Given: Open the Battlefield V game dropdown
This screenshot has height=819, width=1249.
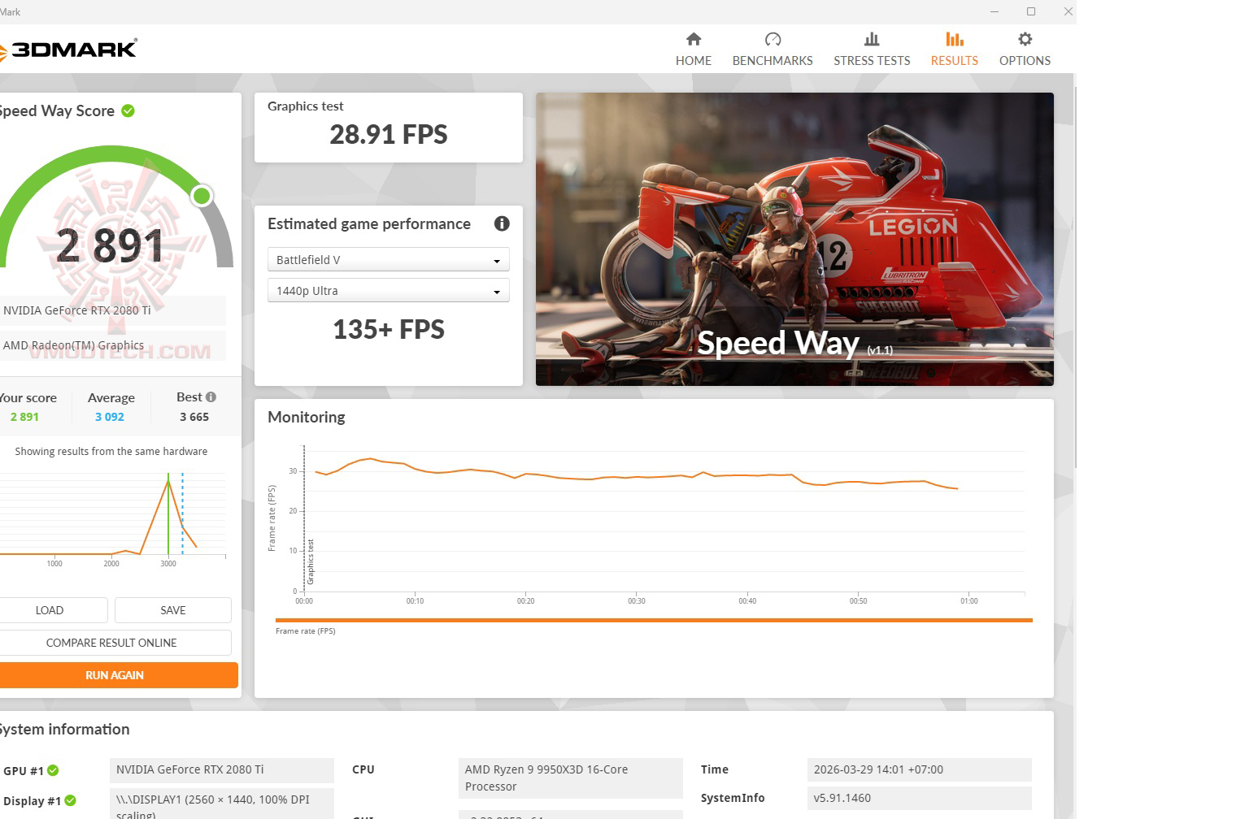Looking at the screenshot, I should 389,260.
